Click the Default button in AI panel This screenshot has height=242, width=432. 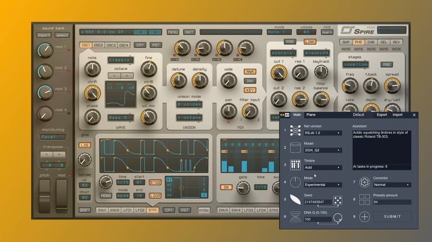pos(358,115)
